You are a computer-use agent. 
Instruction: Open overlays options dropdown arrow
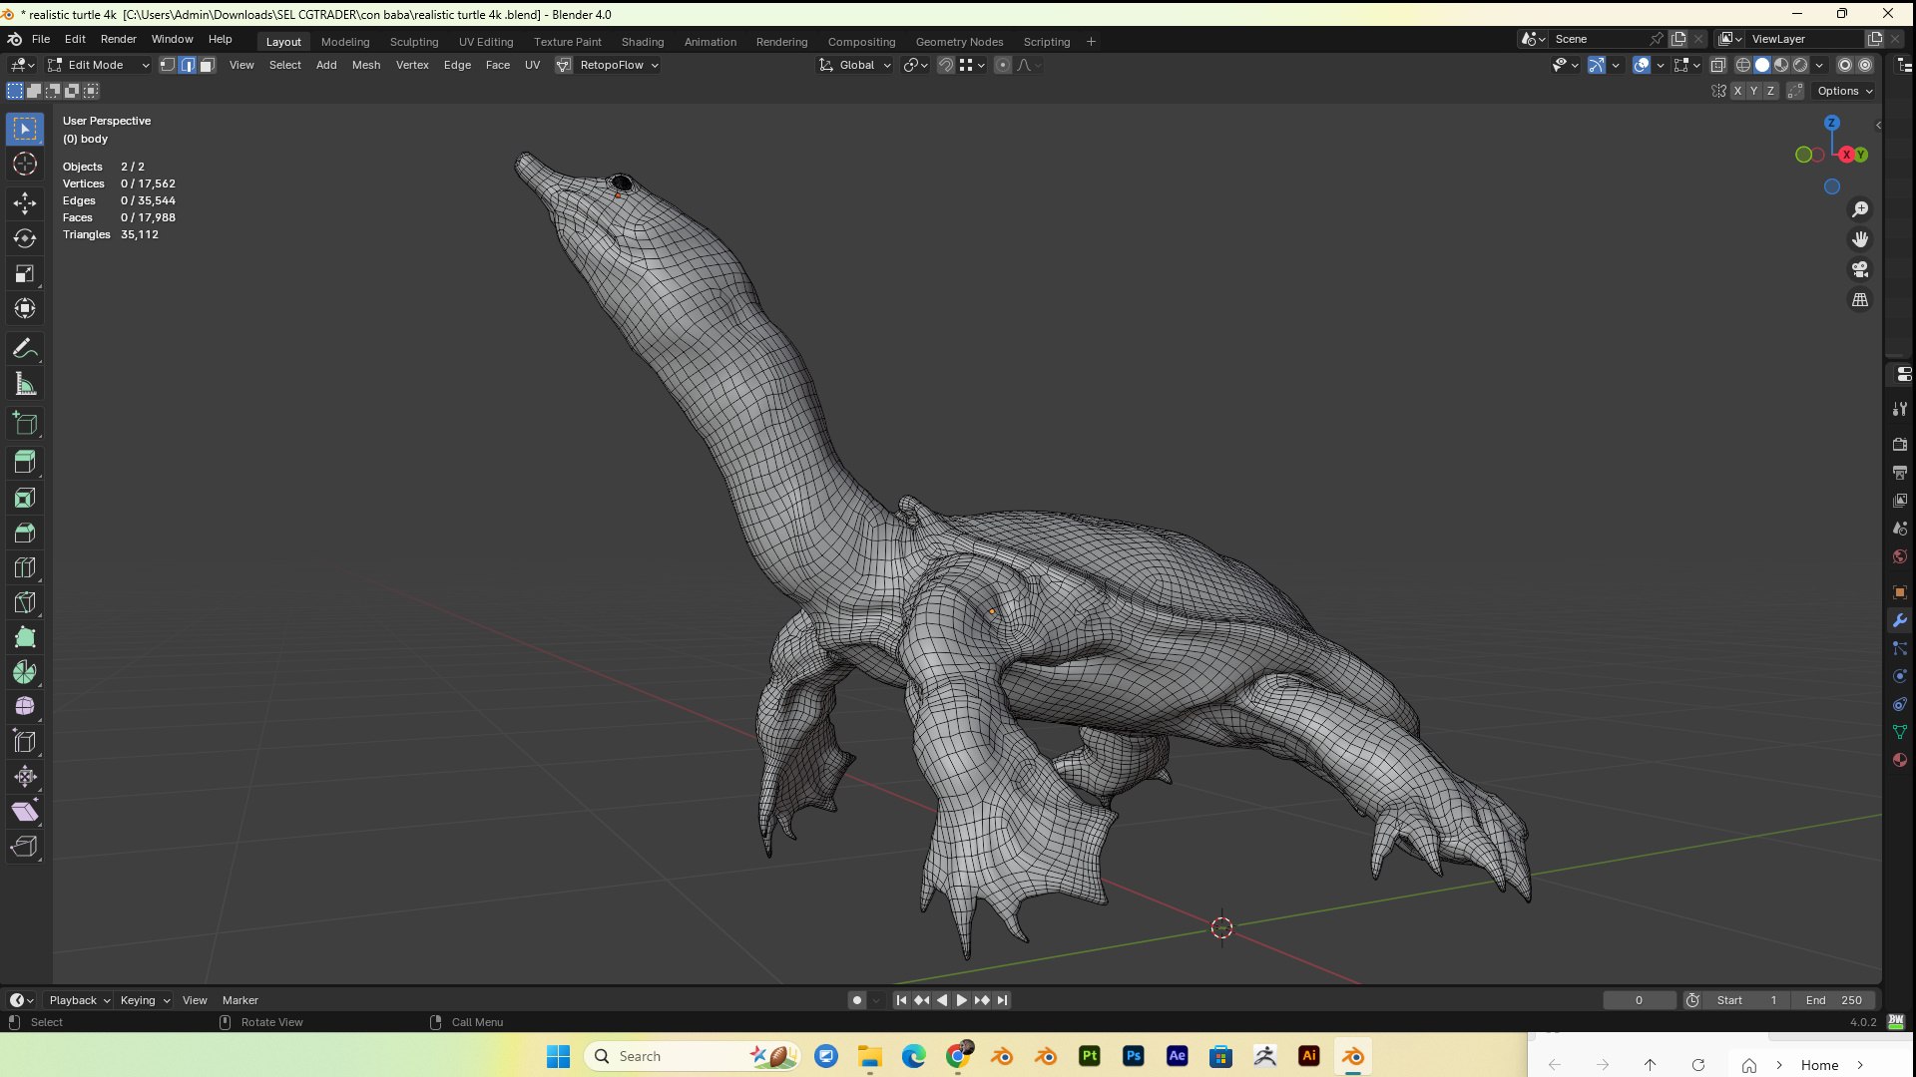coord(1661,65)
